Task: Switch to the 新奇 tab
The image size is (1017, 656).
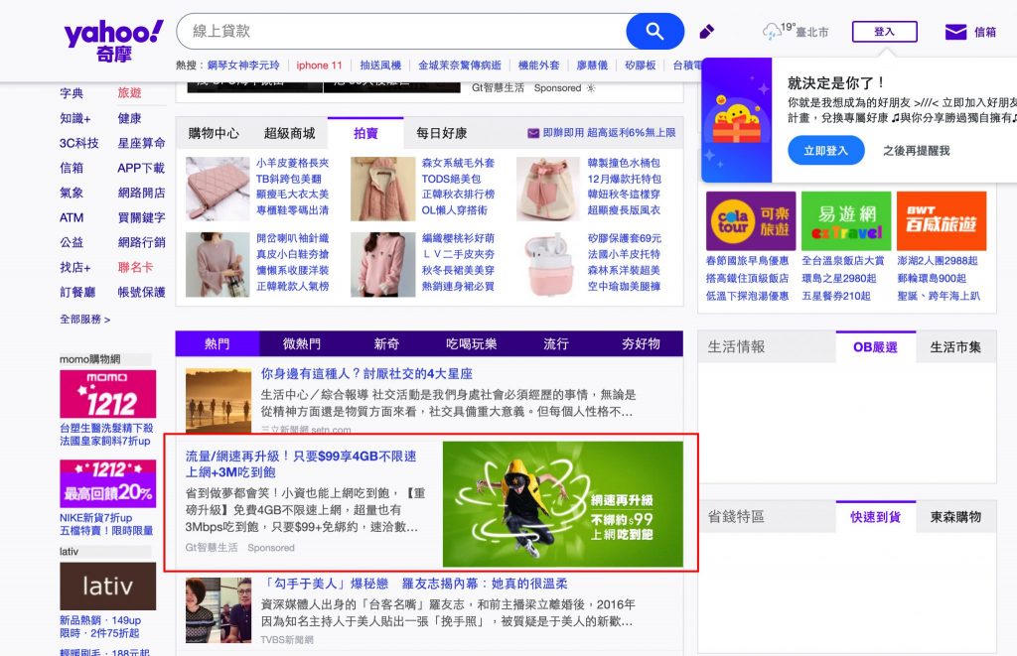Action: (x=386, y=343)
